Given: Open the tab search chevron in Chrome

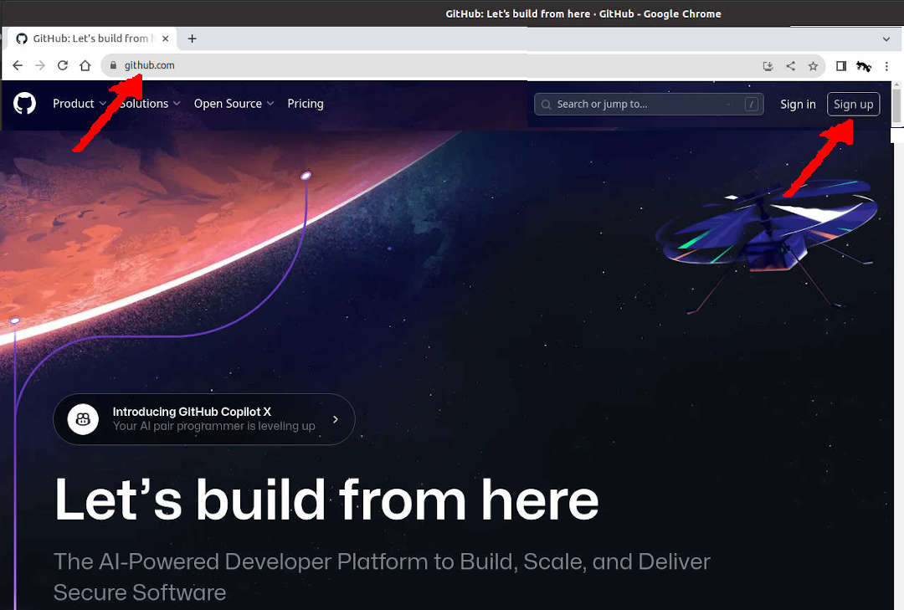Looking at the screenshot, I should 886,39.
